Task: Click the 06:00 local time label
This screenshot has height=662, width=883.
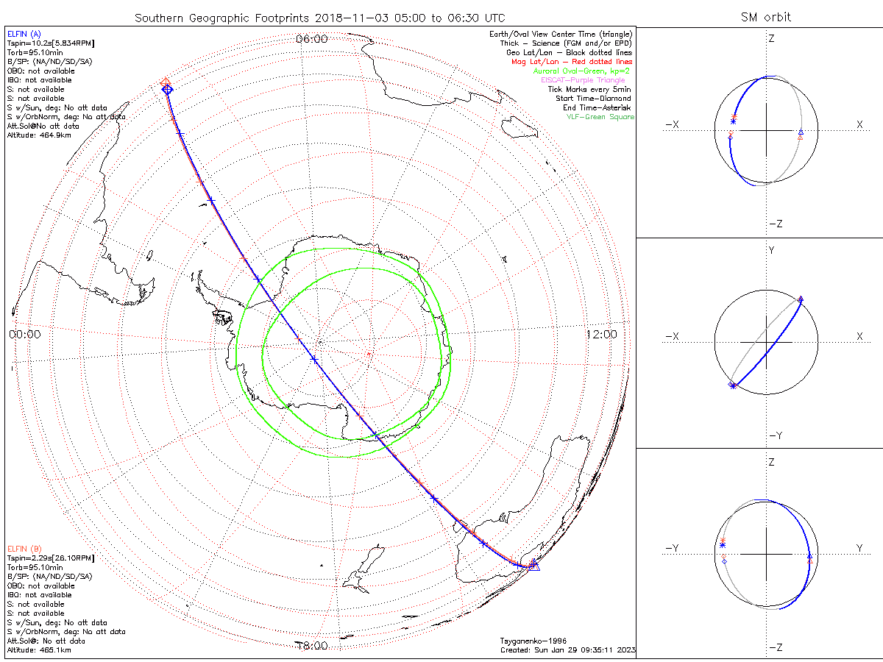Action: [x=311, y=39]
